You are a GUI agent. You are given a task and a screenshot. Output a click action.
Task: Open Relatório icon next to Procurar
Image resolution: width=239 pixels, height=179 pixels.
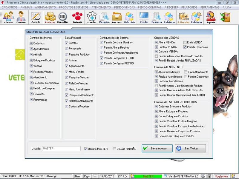tap(129, 17)
